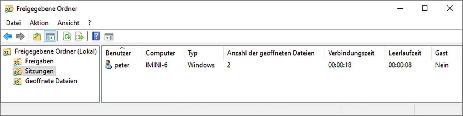Open the ? help menu
The height and width of the screenshot is (116, 463).
coord(89,23)
